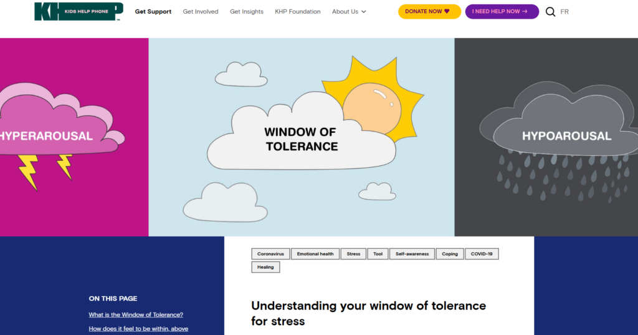Go to Get Involved section
638x335 pixels.
click(x=201, y=11)
